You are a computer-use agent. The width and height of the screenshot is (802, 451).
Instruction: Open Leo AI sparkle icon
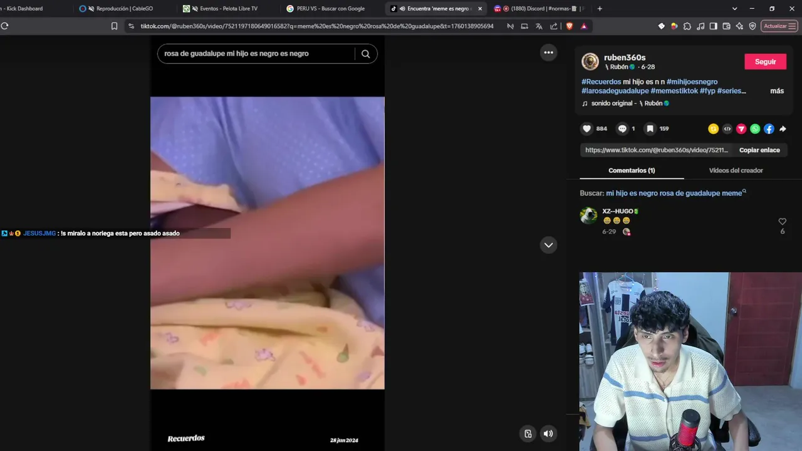pos(740,26)
